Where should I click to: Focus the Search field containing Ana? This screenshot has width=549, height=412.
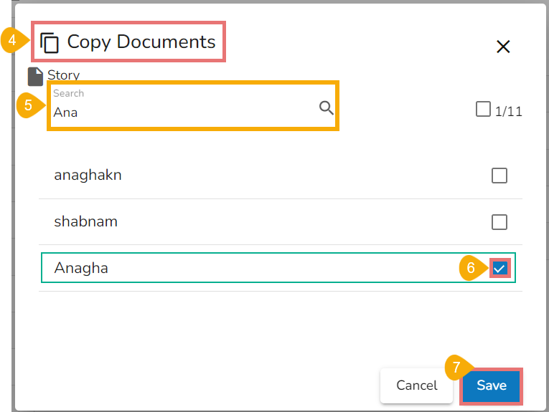183,112
